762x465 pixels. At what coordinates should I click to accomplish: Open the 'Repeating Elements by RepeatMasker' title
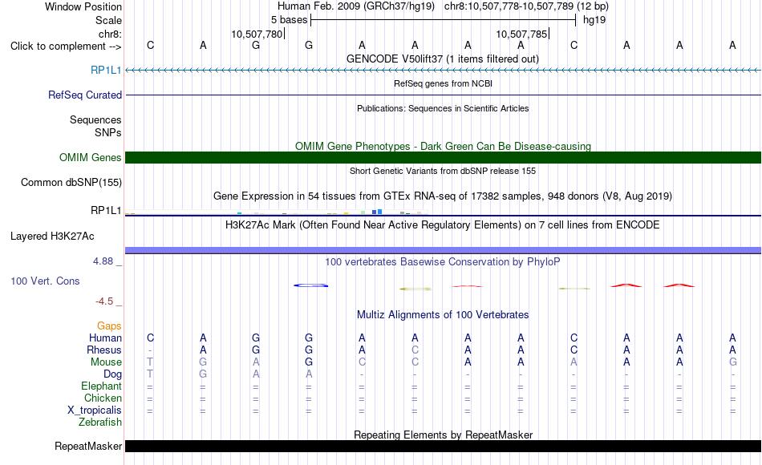(x=443, y=435)
